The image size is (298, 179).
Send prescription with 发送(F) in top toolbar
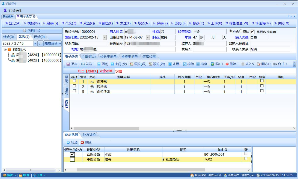(x=124, y=23)
